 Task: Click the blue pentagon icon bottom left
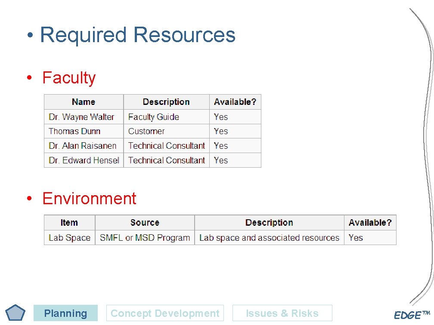16,313
